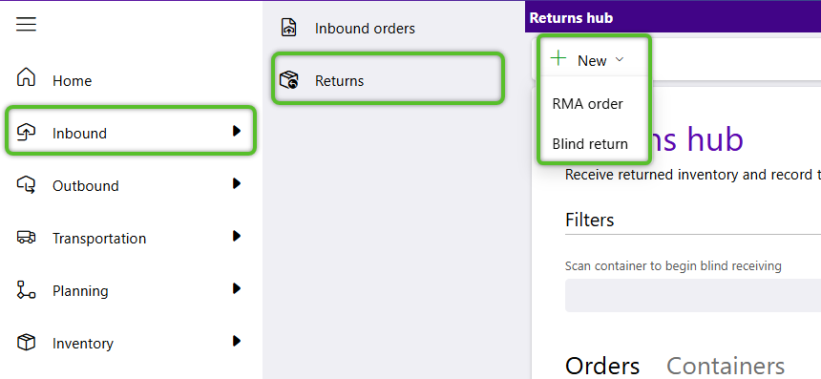
Task: Switch to the Containers tab
Action: [726, 366]
